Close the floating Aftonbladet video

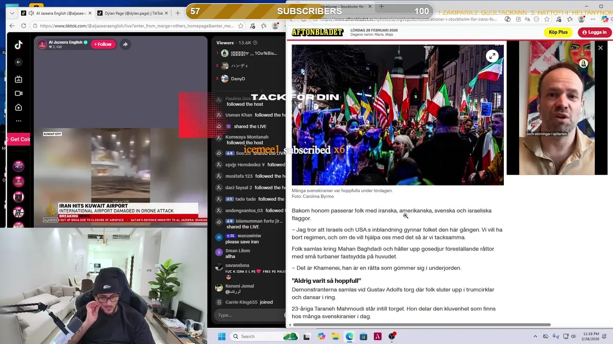tap(600, 48)
